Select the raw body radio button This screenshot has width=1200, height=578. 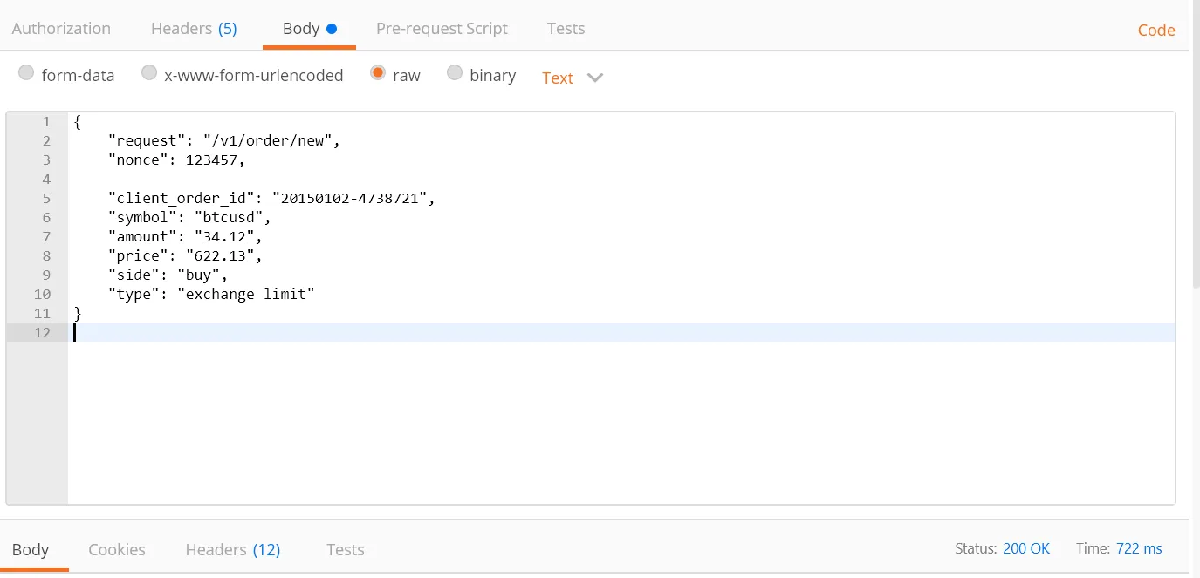[x=378, y=74]
